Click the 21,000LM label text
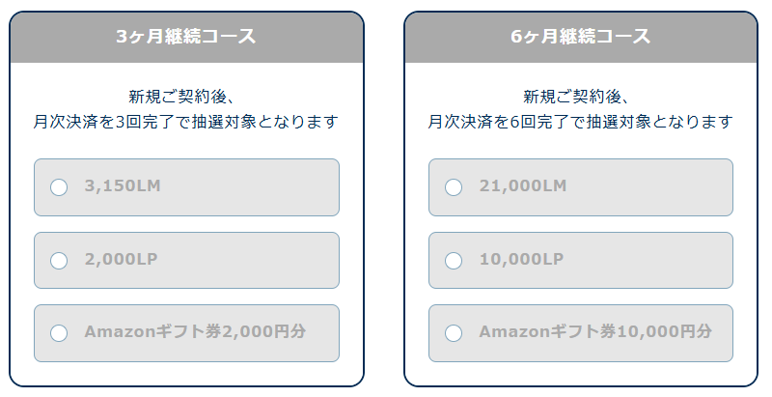Viewport: 772px width, 397px height. [523, 186]
